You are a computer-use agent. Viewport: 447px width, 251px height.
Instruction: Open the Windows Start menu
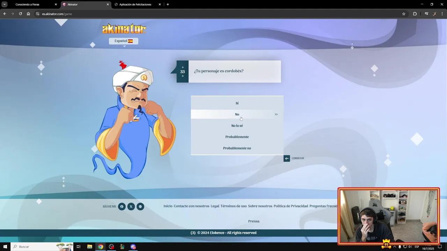tap(5, 246)
